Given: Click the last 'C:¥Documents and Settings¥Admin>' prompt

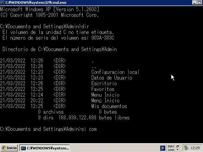Looking at the screenshot, I should pos(41,129).
